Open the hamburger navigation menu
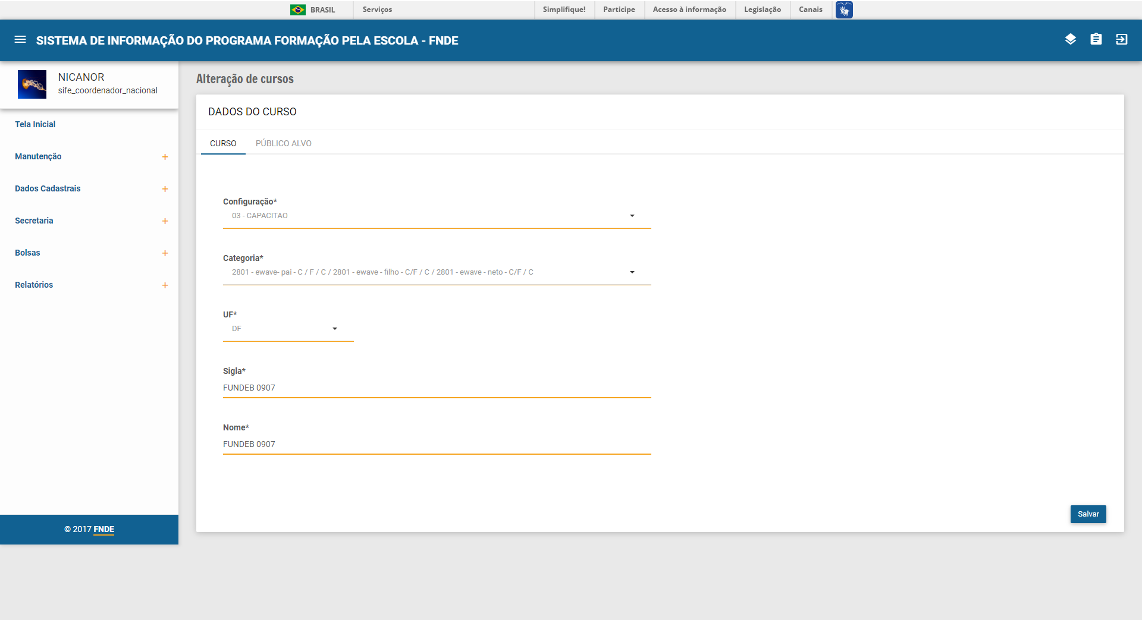This screenshot has height=620, width=1142. tap(20, 40)
